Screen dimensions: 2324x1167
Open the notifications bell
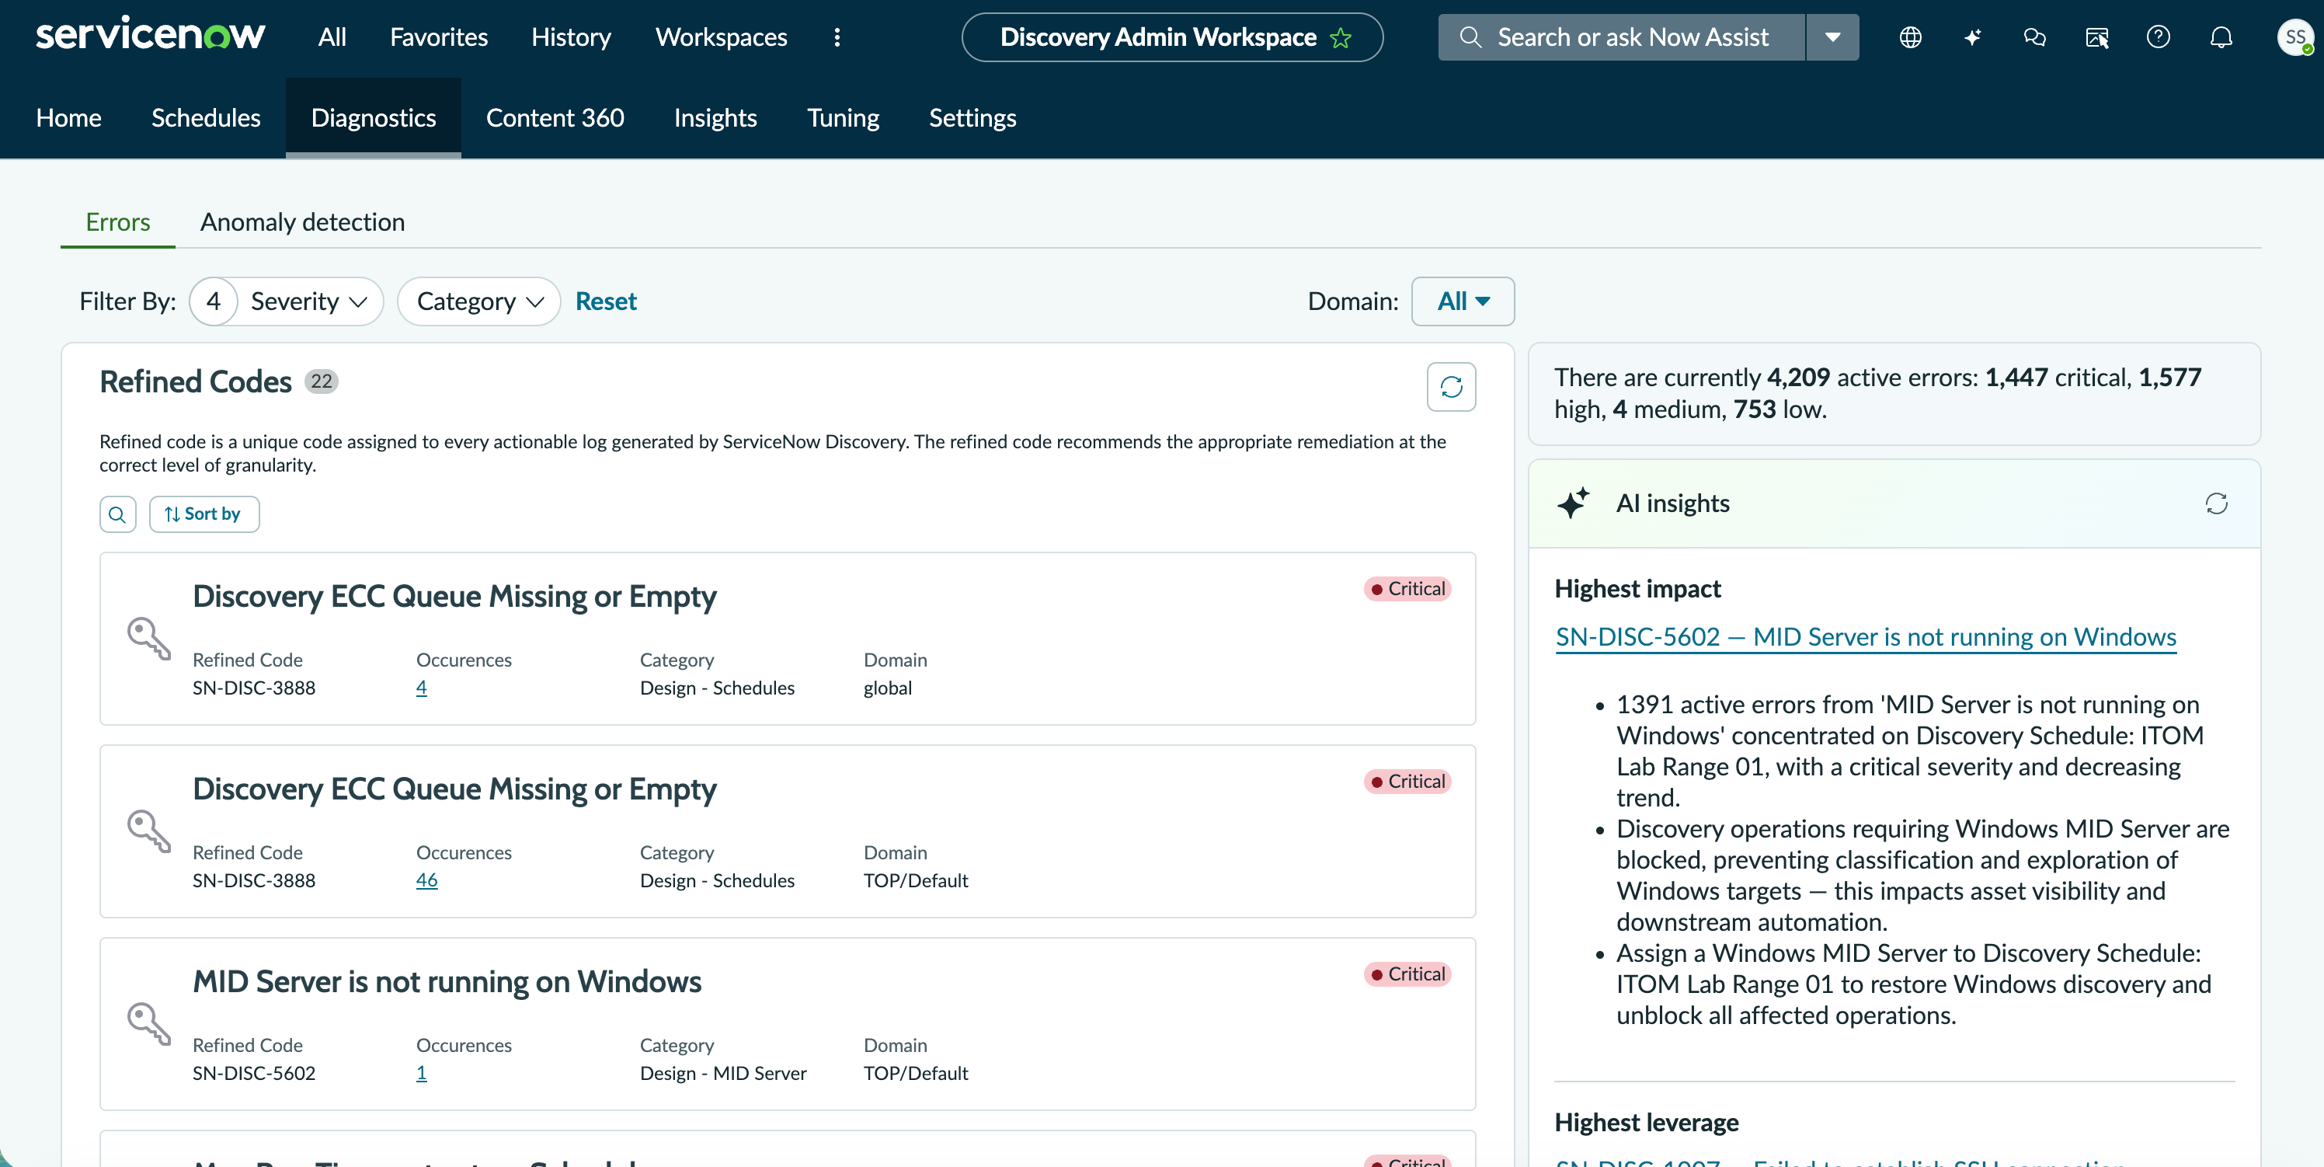point(2221,37)
